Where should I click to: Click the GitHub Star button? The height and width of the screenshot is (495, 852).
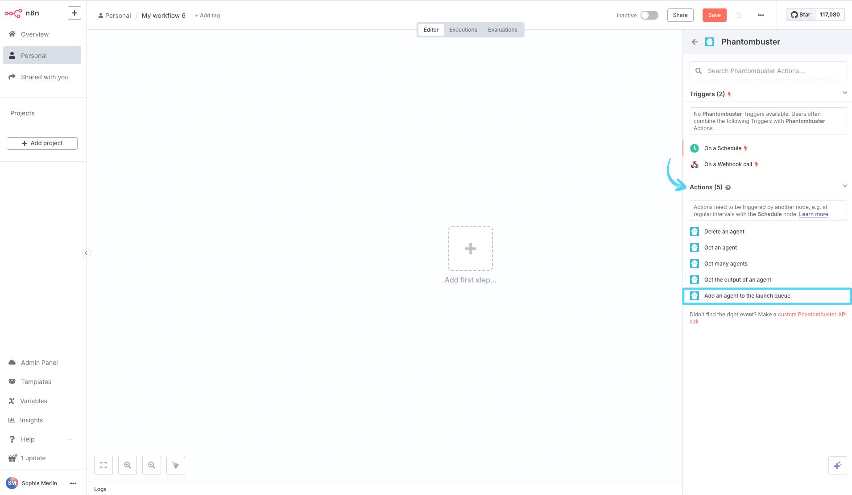[x=801, y=15]
